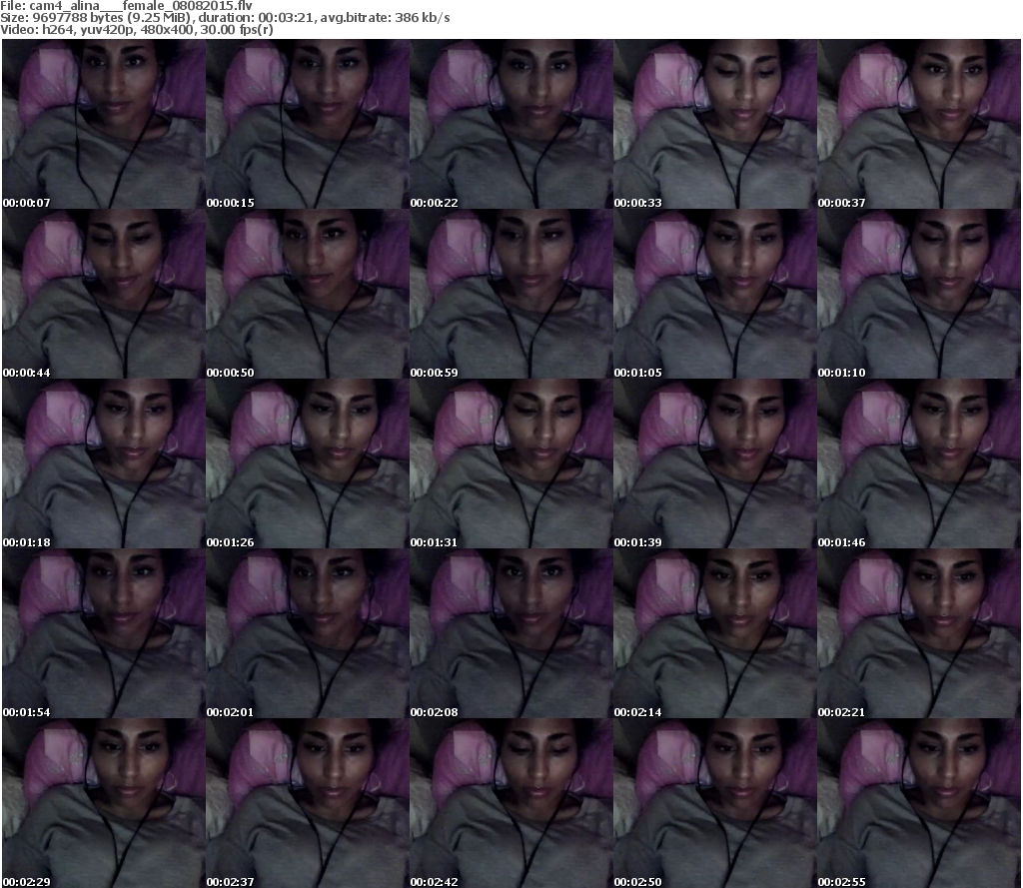The height and width of the screenshot is (888, 1023).
Task: Choose the preview frame at 00:02:01
Action: pyautogui.click(x=308, y=633)
